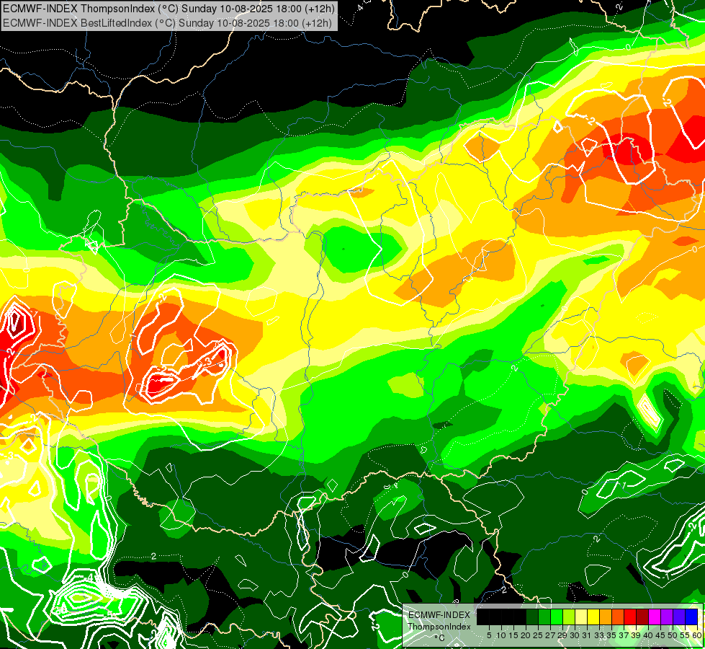Select the purple 45–50 legend swatch
The image size is (705, 649).
(667, 617)
